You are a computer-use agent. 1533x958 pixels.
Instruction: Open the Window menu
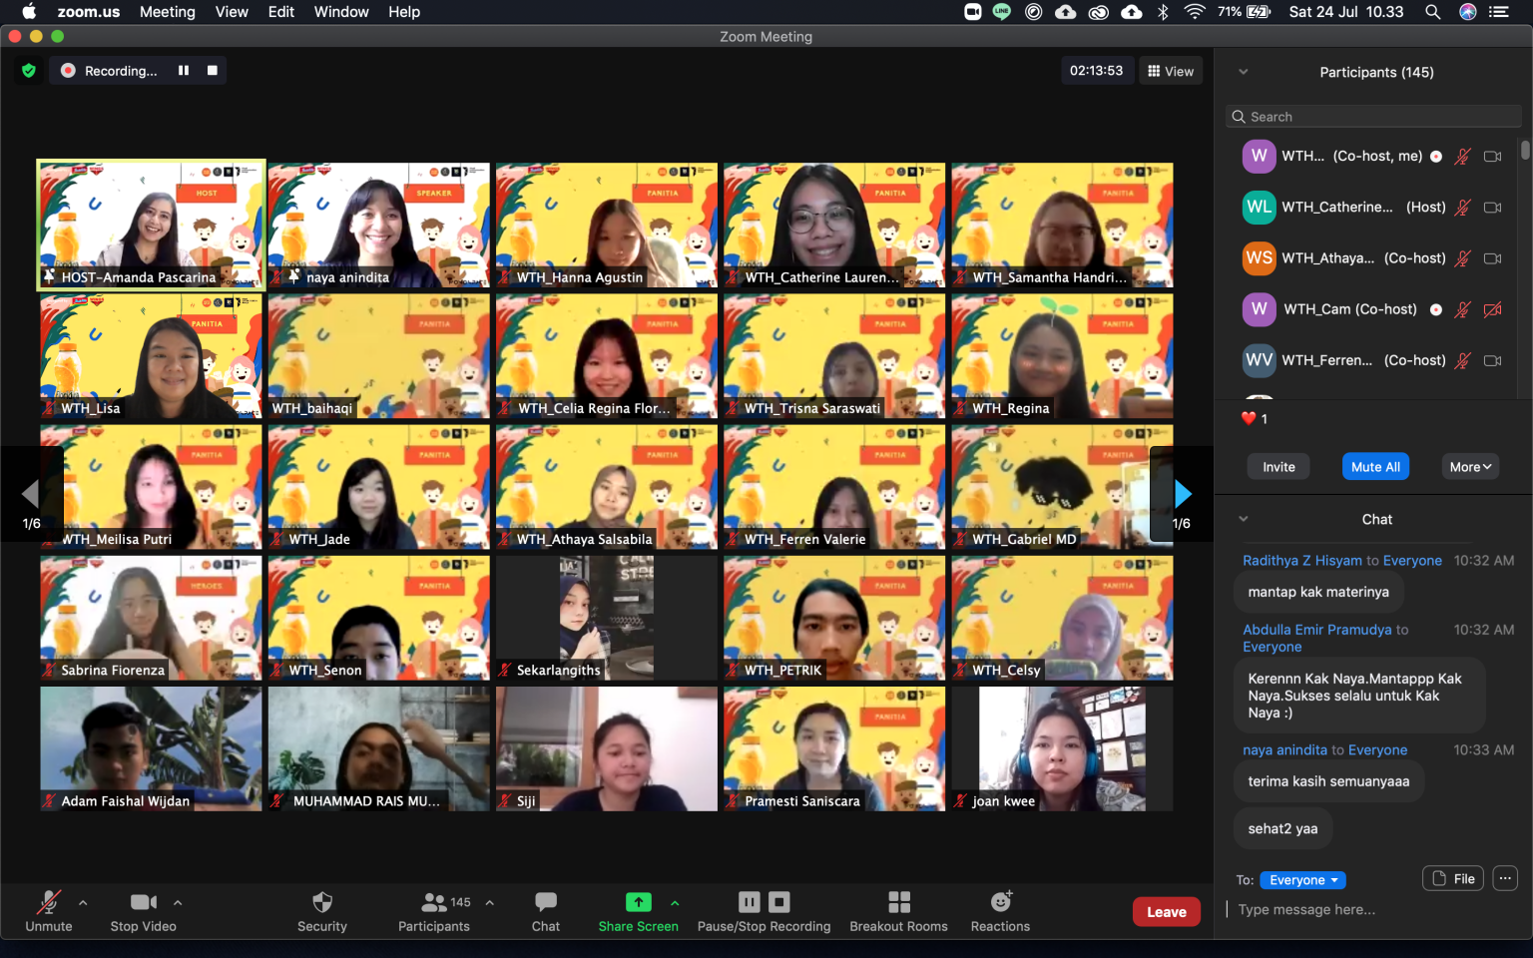click(x=341, y=12)
